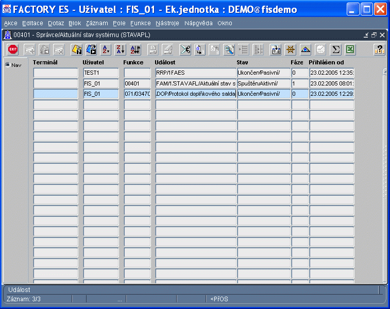Open the Editace menu
Image resolution: width=390 pixels, height=309 pixels.
point(32,23)
